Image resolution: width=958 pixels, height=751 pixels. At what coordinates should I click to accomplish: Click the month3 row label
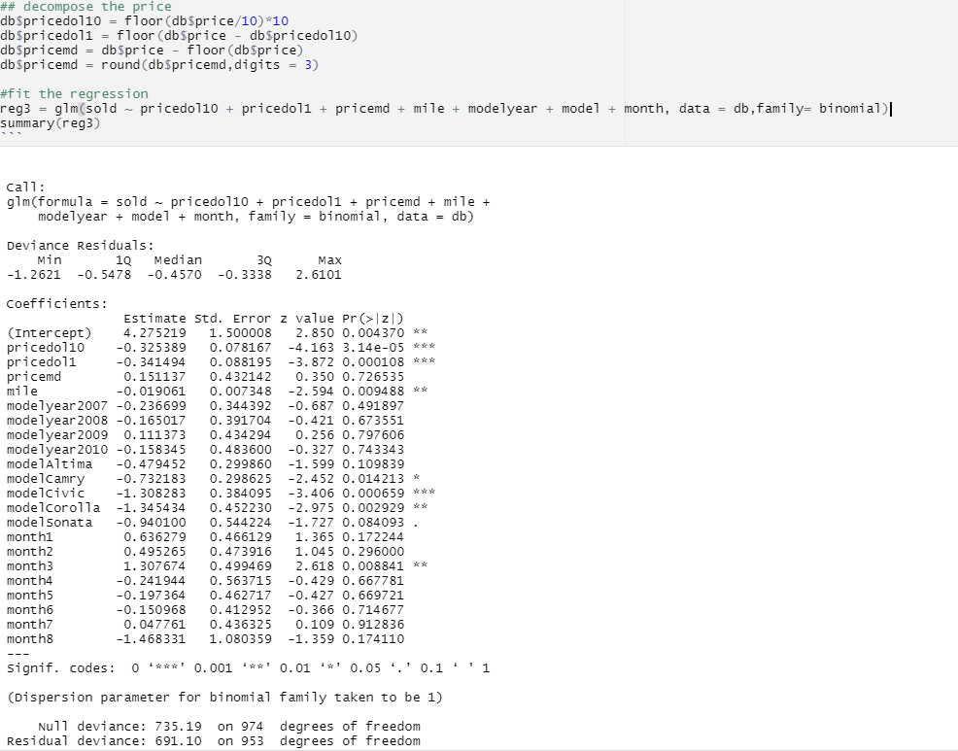click(x=29, y=566)
